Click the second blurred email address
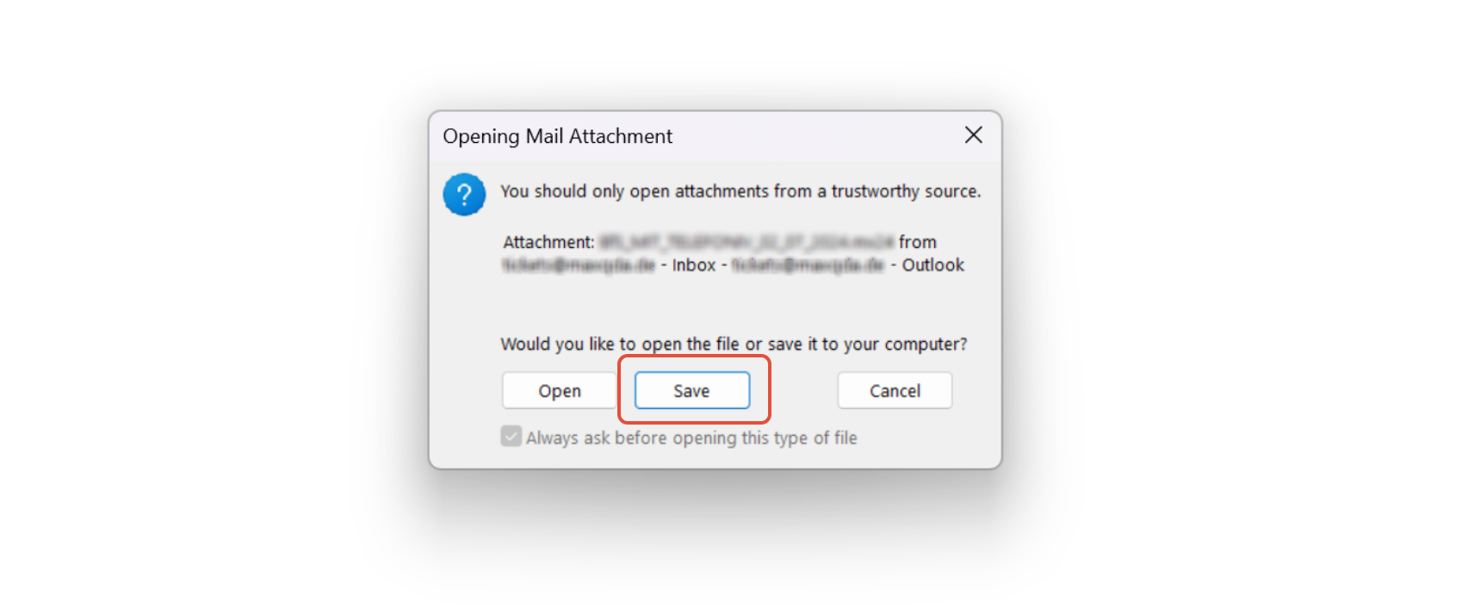 pos(808,265)
